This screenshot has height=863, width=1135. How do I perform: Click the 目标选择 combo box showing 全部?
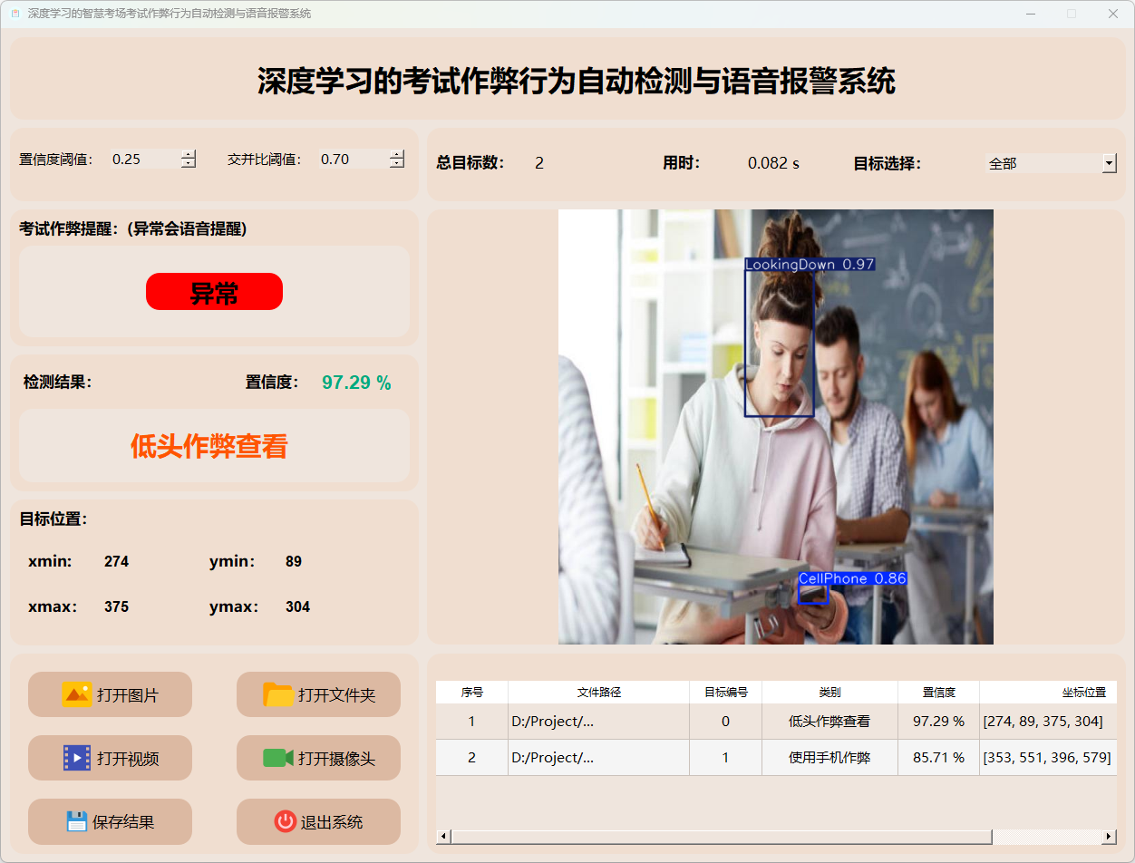pos(1051,163)
